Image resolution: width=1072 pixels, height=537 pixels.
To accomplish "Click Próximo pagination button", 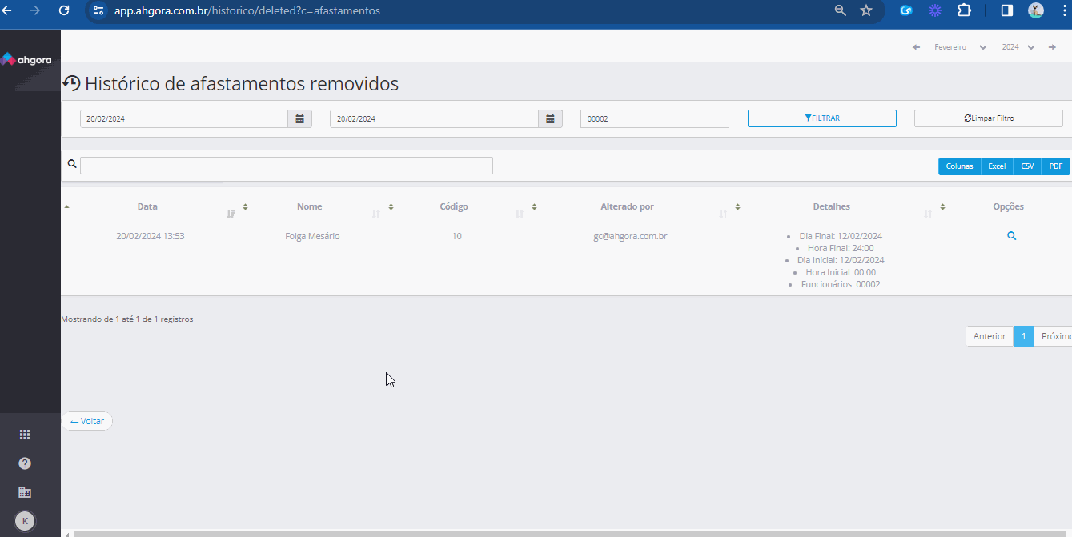I will [x=1054, y=336].
